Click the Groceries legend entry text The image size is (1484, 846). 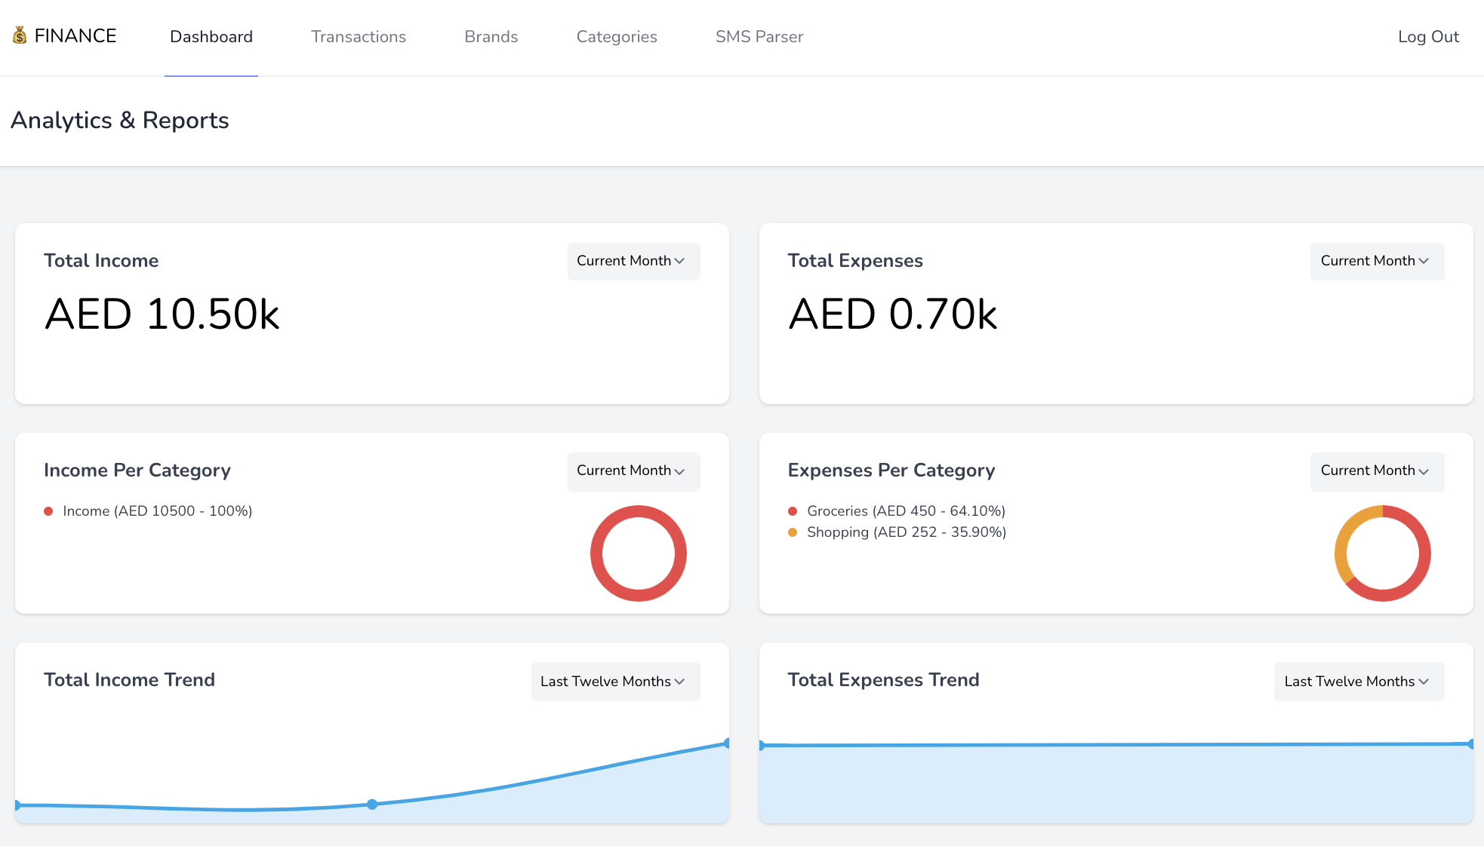tap(906, 511)
